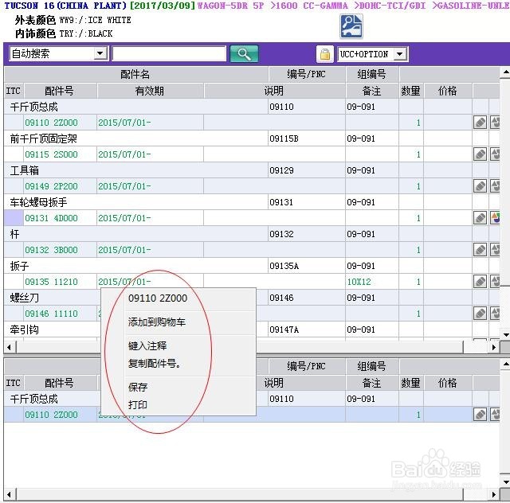Click left arrow of bottom horizontal scrollbar

coord(9,494)
